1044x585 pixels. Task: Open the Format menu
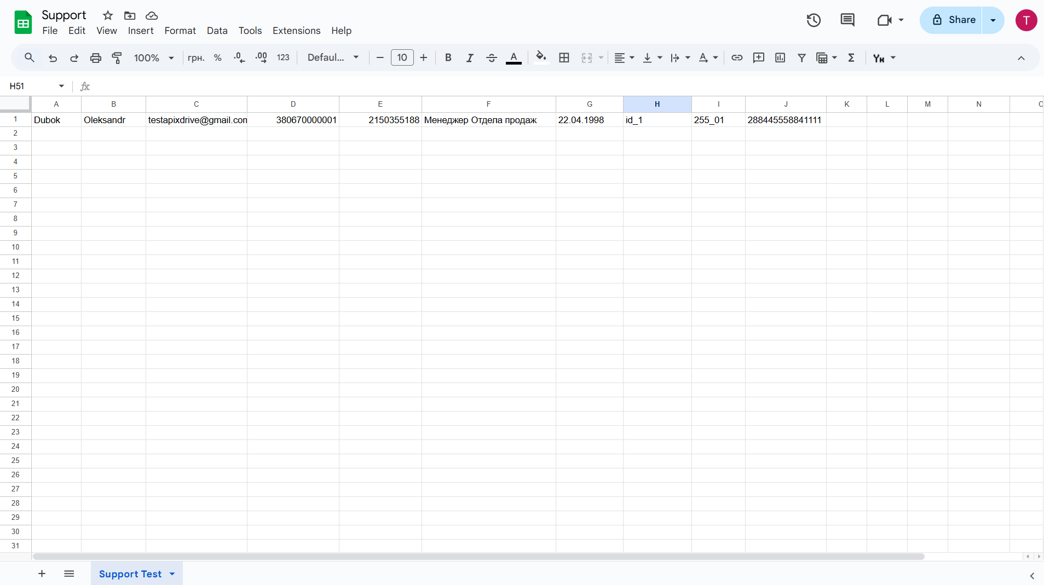(180, 31)
